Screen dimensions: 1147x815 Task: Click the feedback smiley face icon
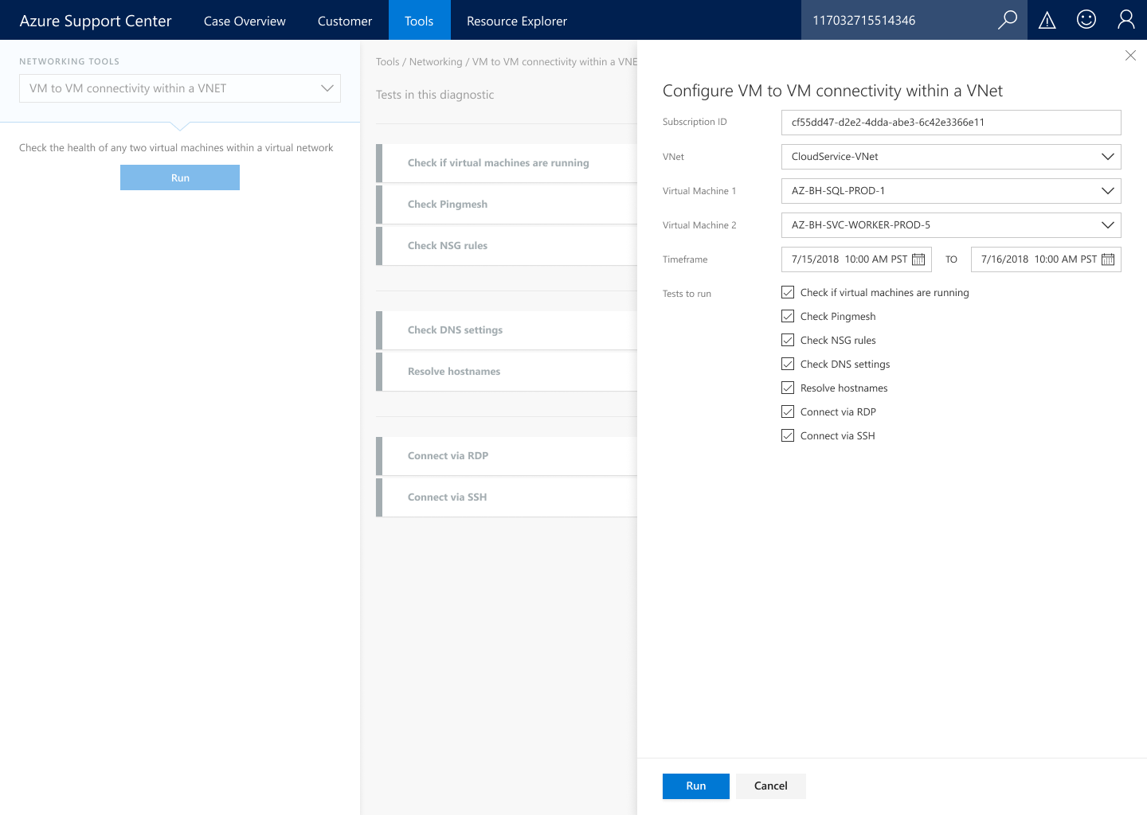[1086, 20]
